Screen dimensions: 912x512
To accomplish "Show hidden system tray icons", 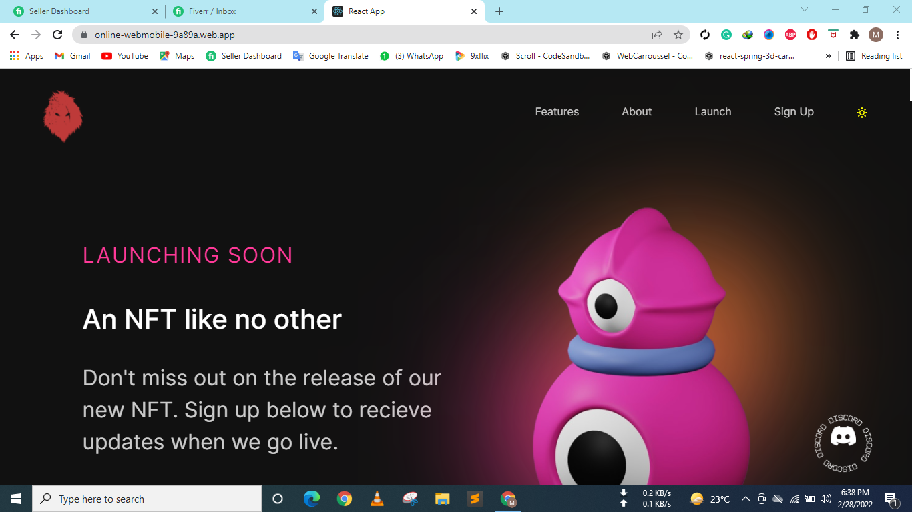I will 745,499.
